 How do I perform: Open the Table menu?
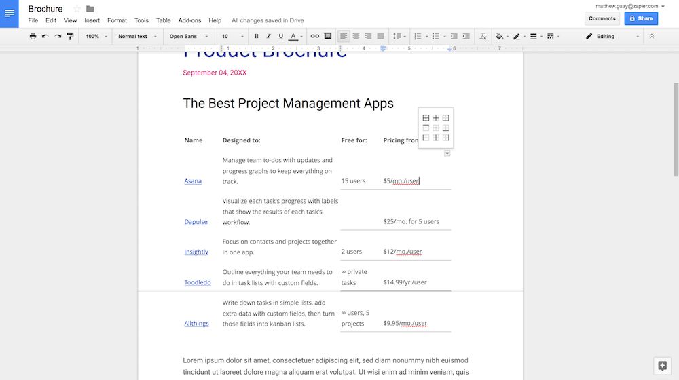163,21
